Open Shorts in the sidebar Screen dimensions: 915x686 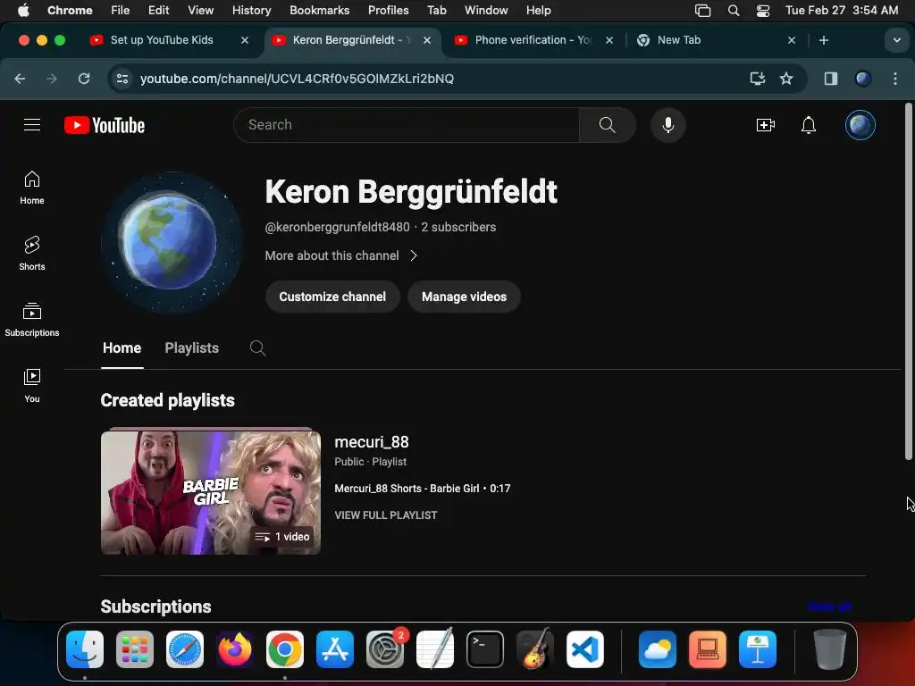click(x=32, y=253)
